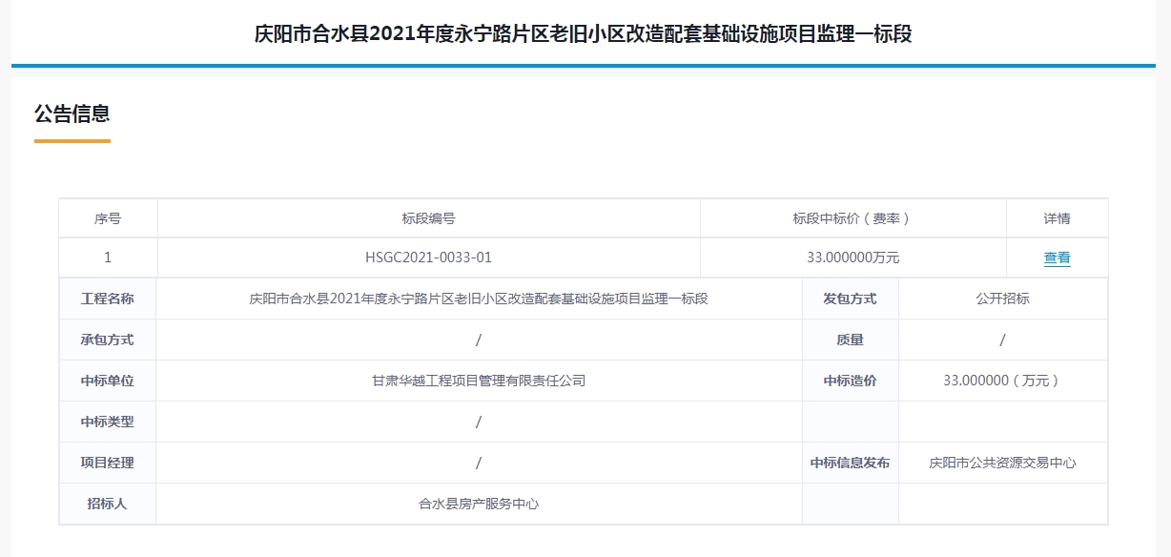Click the 合水县房产服务中心 tenderer value
This screenshot has height=557, width=1171.
pos(479,504)
